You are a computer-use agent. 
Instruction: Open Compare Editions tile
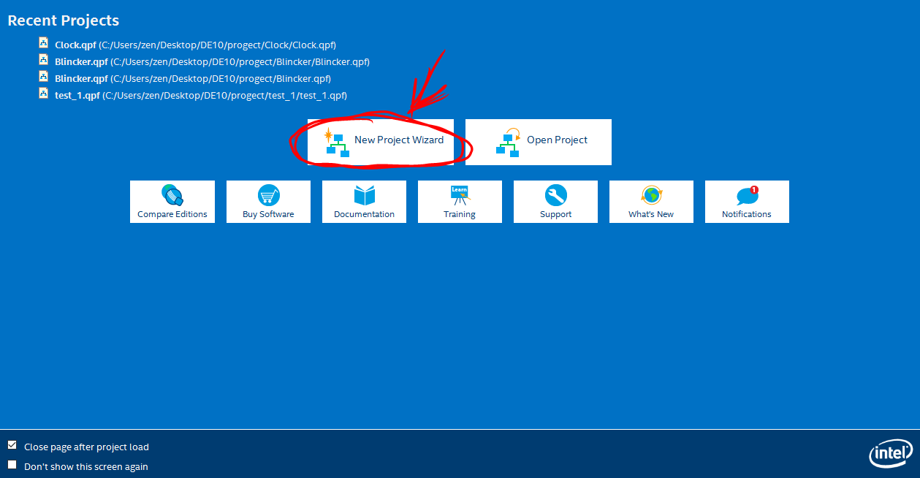[172, 202]
